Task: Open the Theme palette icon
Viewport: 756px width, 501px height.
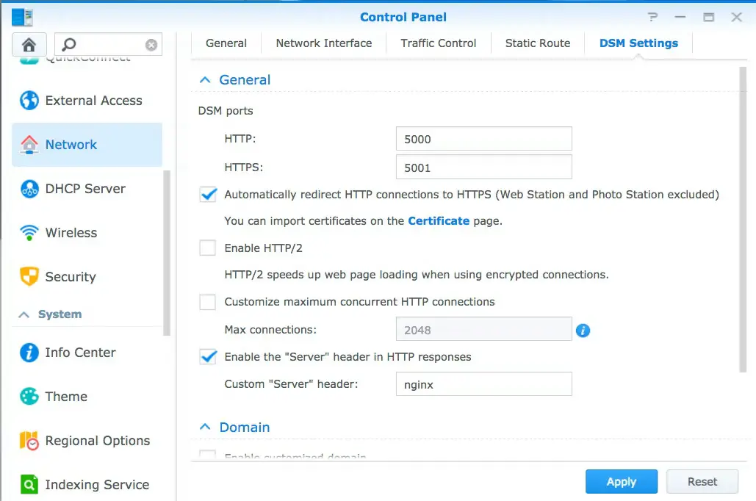Action: click(x=29, y=397)
